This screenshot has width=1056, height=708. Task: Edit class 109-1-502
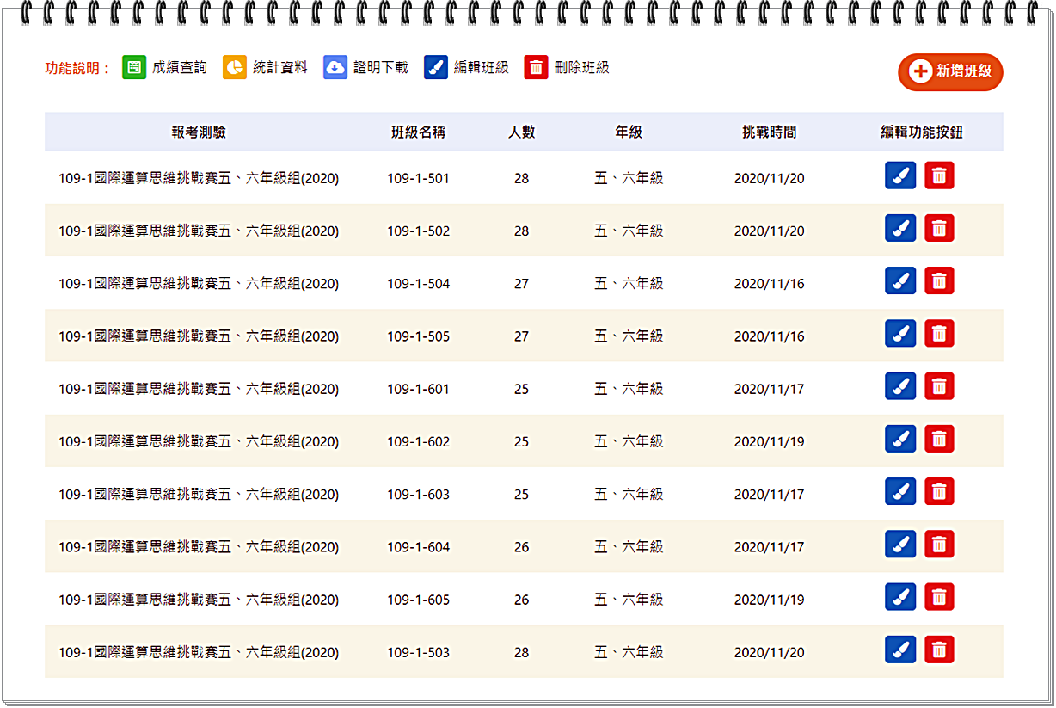point(900,228)
